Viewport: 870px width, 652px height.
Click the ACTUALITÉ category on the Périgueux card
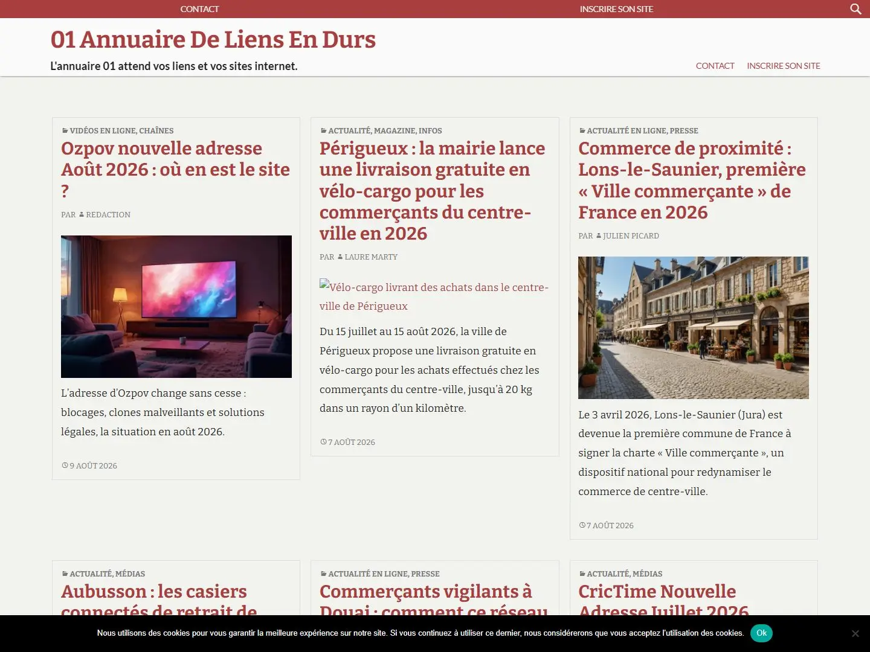click(x=350, y=130)
